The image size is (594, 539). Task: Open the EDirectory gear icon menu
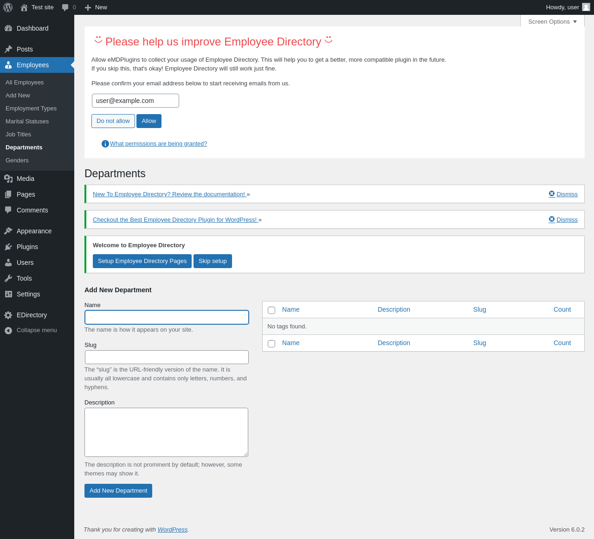[8, 315]
